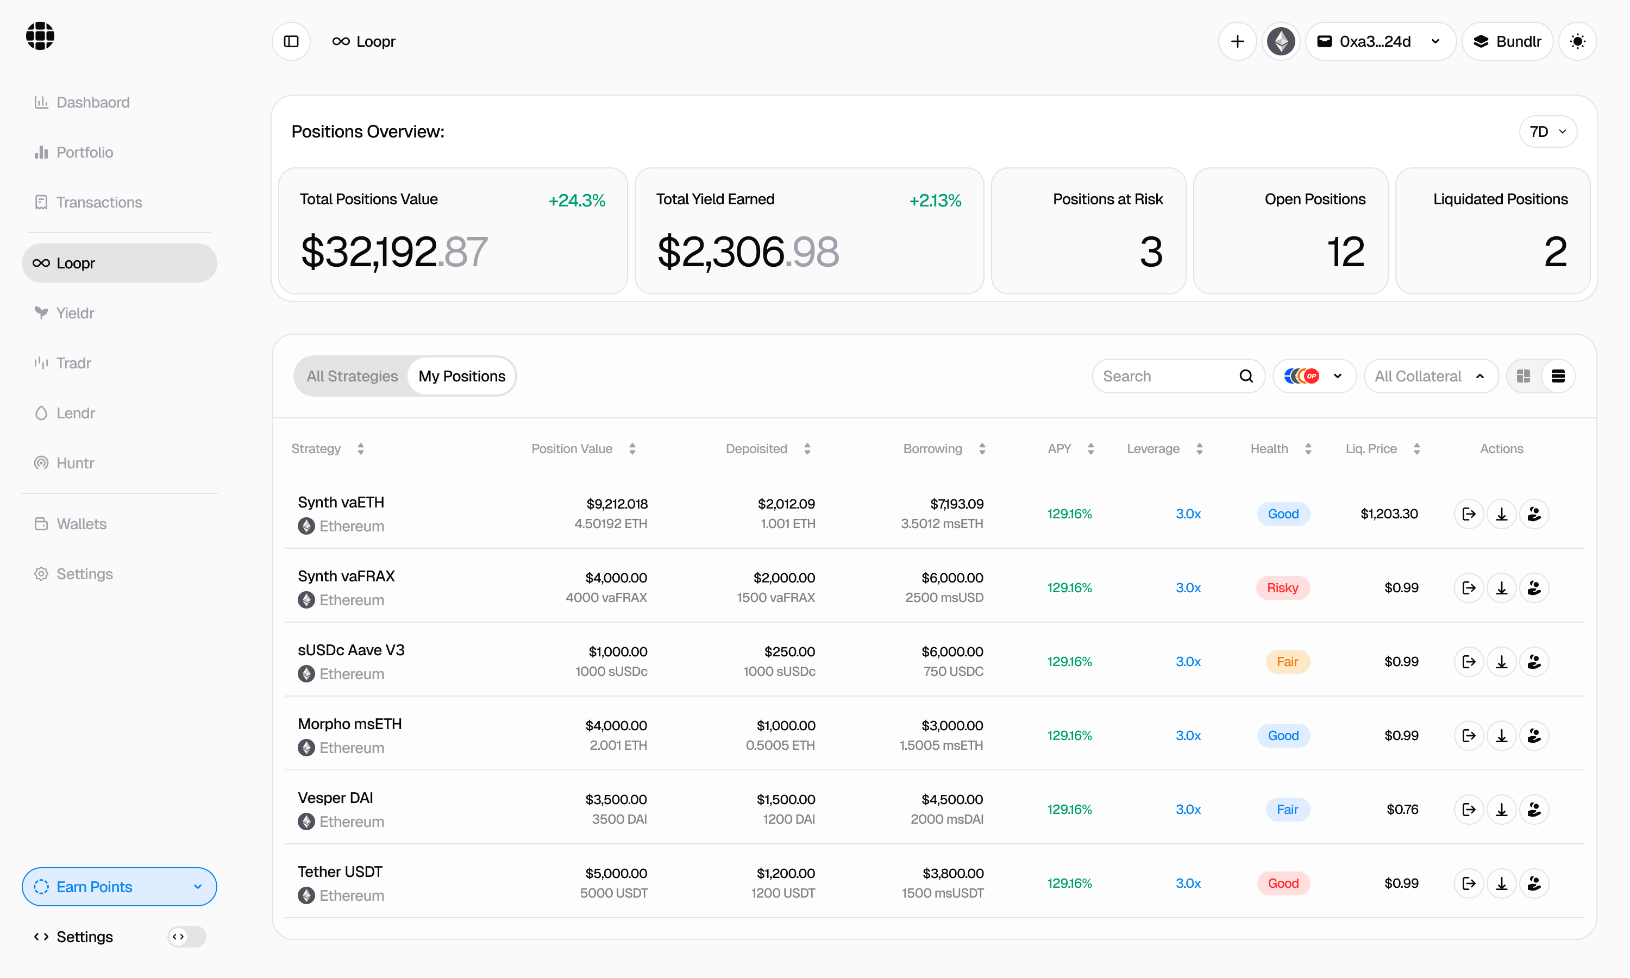Switch to All Strategies tab
The image size is (1630, 978).
[x=352, y=377]
